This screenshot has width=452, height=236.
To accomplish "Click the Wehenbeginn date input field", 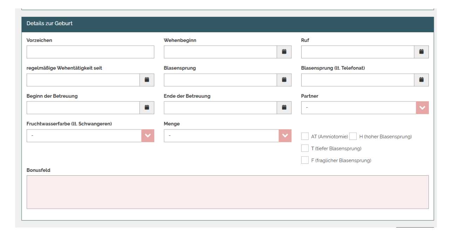I will point(221,52).
